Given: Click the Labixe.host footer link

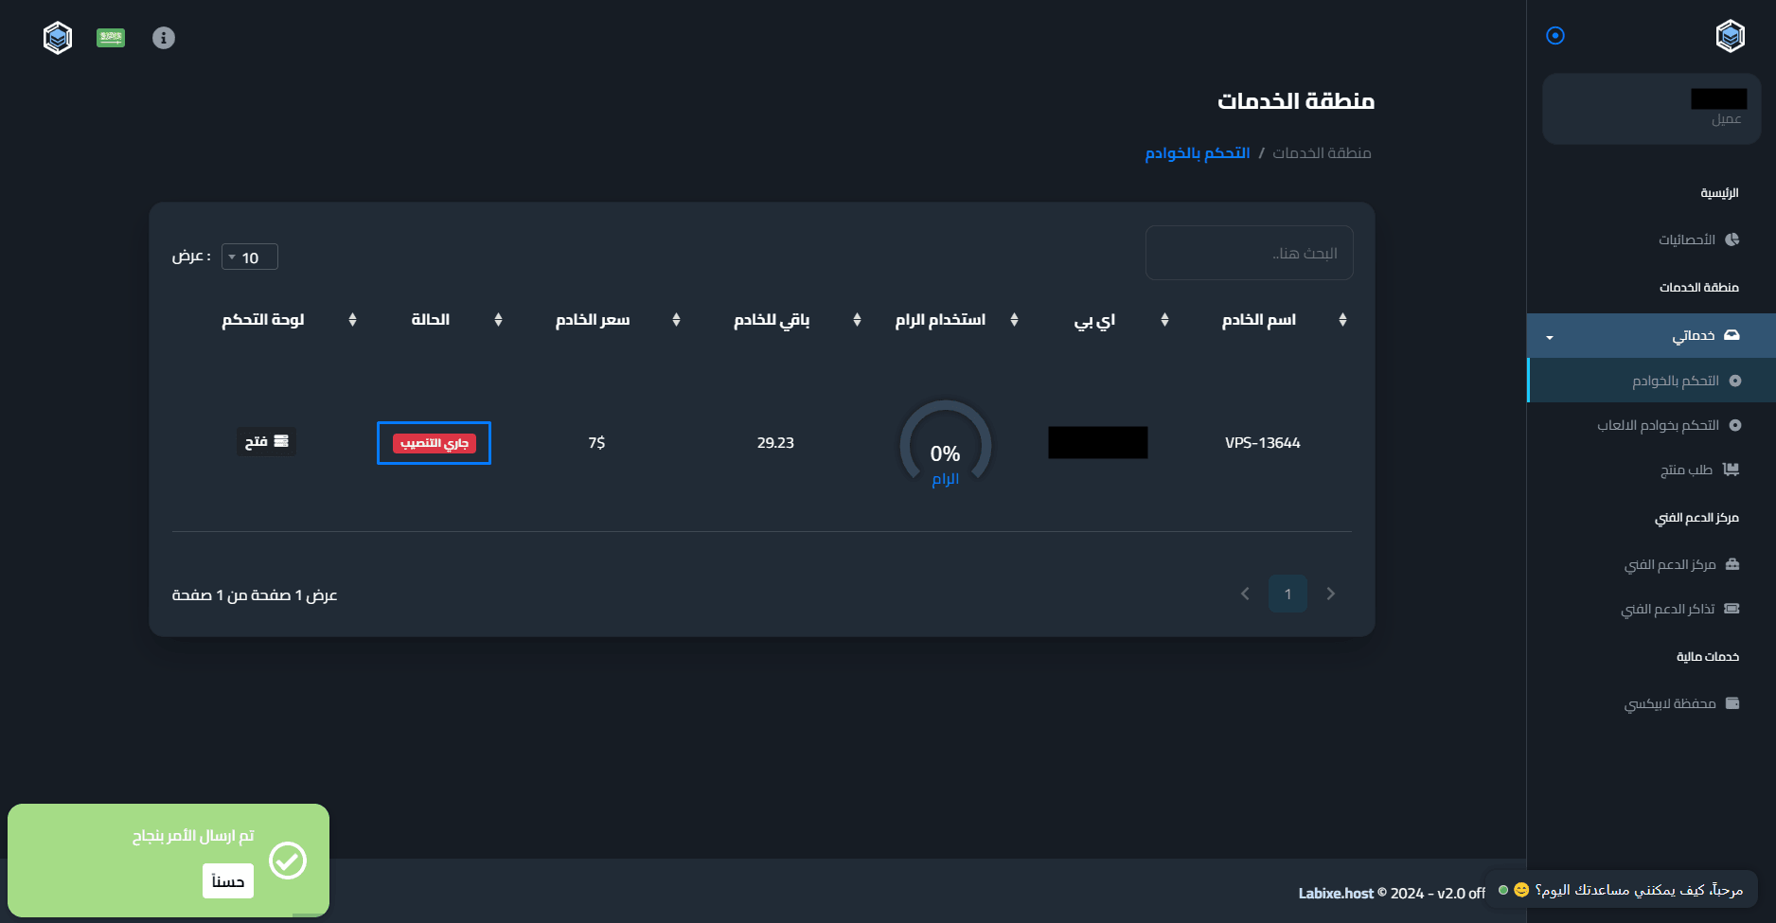Looking at the screenshot, I should click(x=1336, y=894).
